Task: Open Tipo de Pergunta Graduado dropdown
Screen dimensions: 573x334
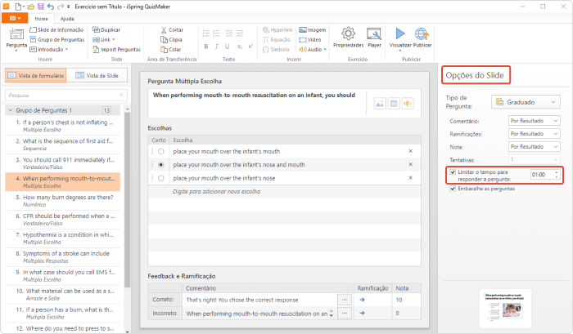Action: pos(526,102)
